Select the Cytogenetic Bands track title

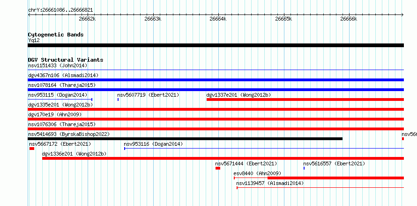click(56, 35)
